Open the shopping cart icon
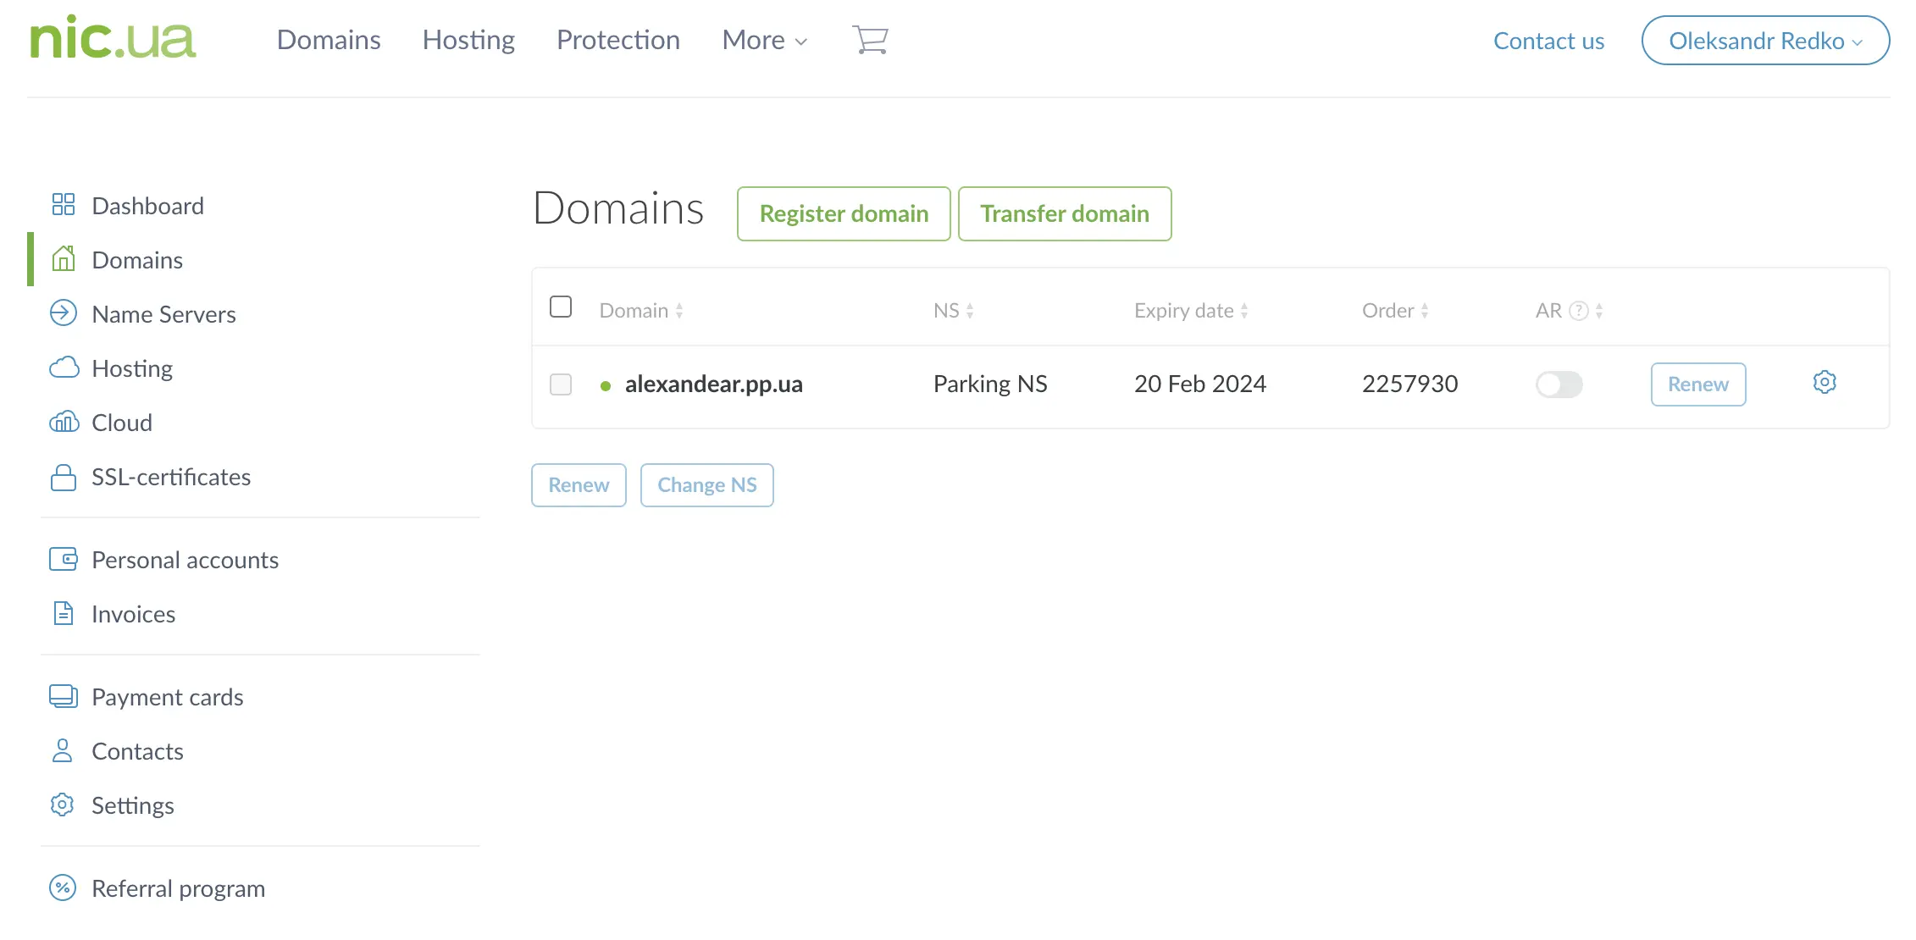The image size is (1916, 940). 870,39
